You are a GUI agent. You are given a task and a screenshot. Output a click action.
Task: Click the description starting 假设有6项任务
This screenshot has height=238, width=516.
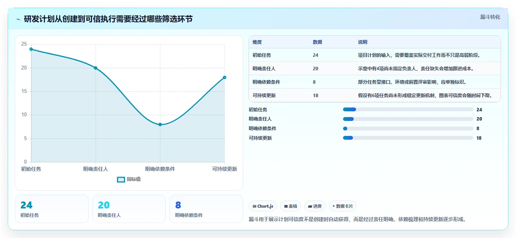tap(425, 96)
